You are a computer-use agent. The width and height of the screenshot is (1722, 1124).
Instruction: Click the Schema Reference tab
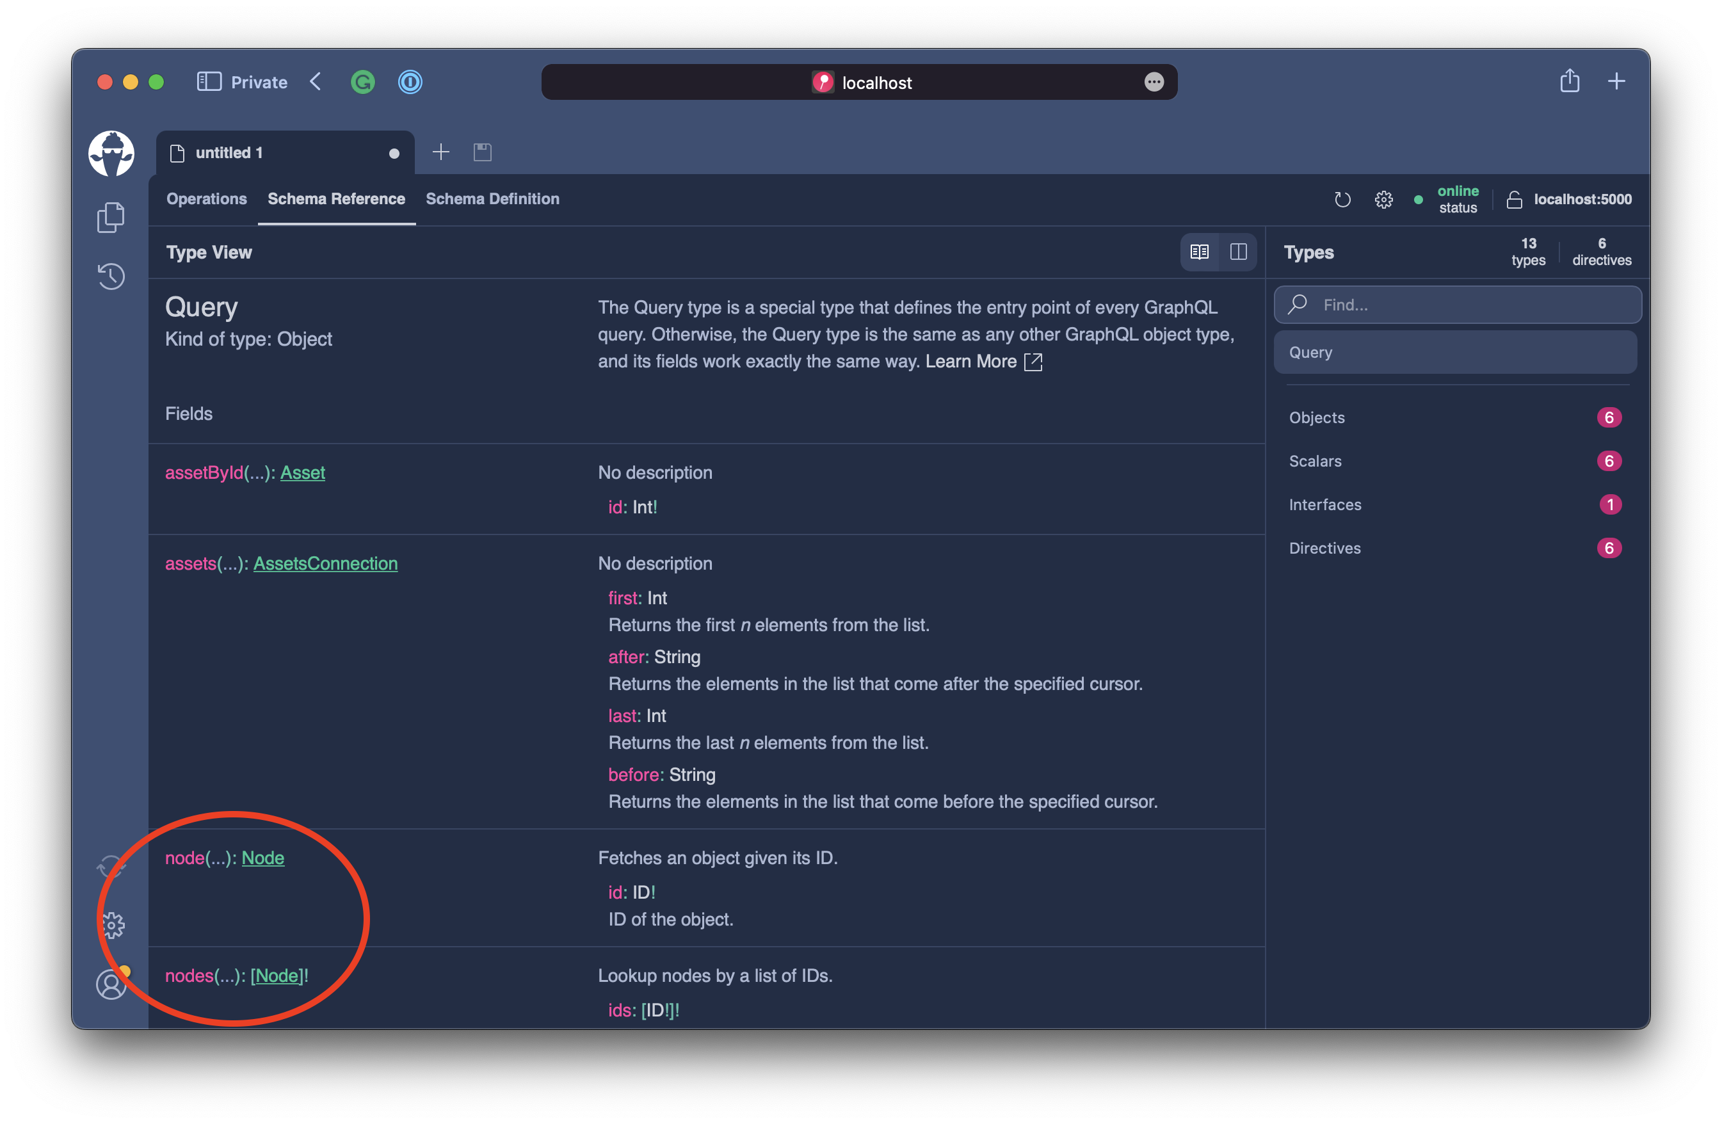[x=337, y=198]
